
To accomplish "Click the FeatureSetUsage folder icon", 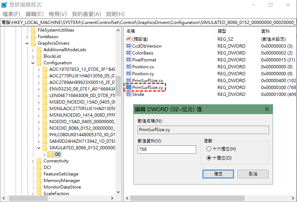I will pos(39,174).
